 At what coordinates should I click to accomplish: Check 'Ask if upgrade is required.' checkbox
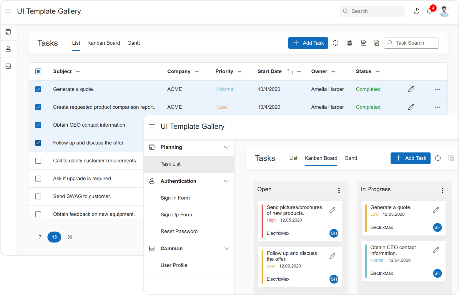point(38,179)
